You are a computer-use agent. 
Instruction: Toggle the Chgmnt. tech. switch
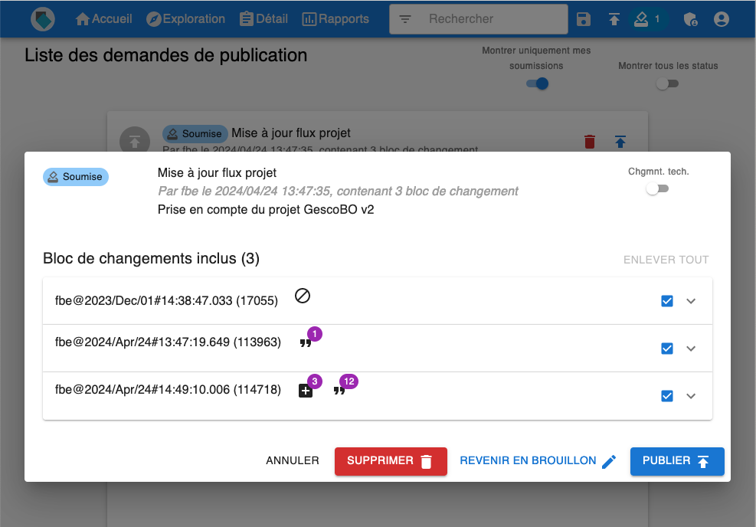click(x=657, y=188)
